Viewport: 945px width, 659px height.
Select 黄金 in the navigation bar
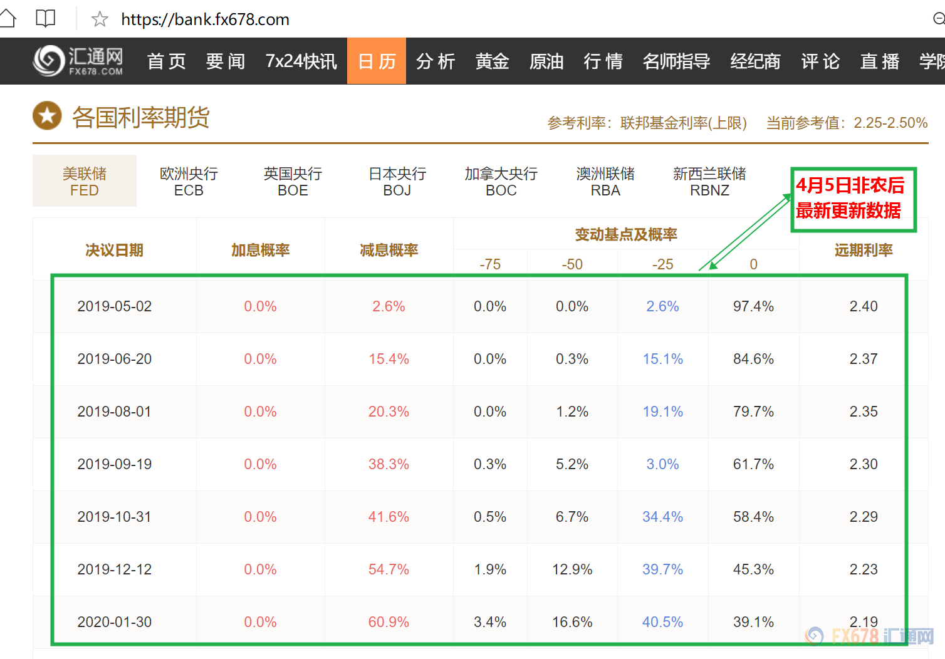point(492,61)
